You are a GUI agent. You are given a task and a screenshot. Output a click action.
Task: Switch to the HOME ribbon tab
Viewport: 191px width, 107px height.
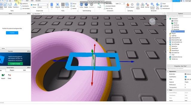(x=16, y=1)
